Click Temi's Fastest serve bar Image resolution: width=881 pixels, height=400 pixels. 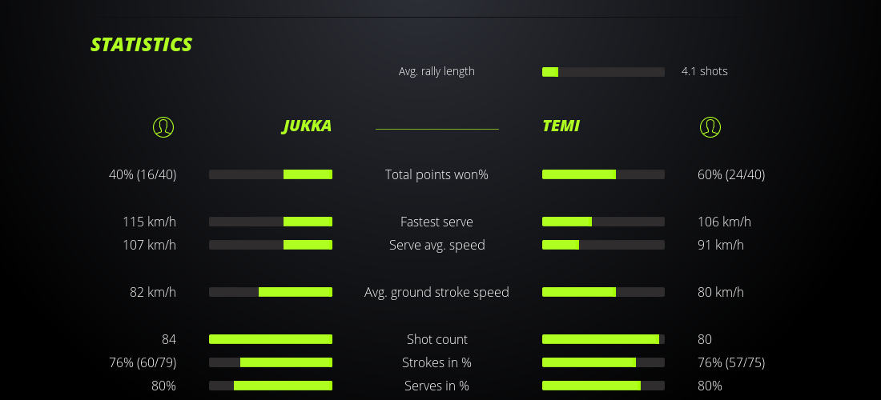[603, 222]
